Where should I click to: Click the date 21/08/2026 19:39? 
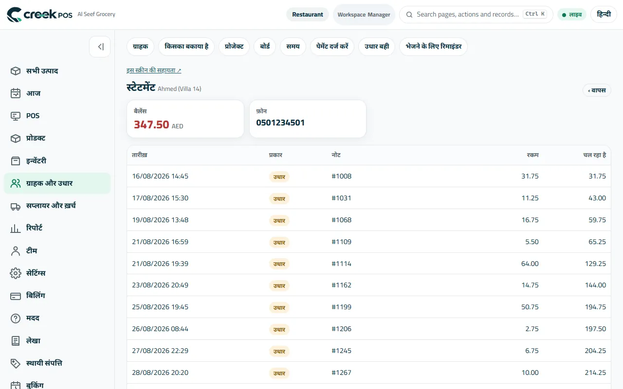tap(160, 264)
